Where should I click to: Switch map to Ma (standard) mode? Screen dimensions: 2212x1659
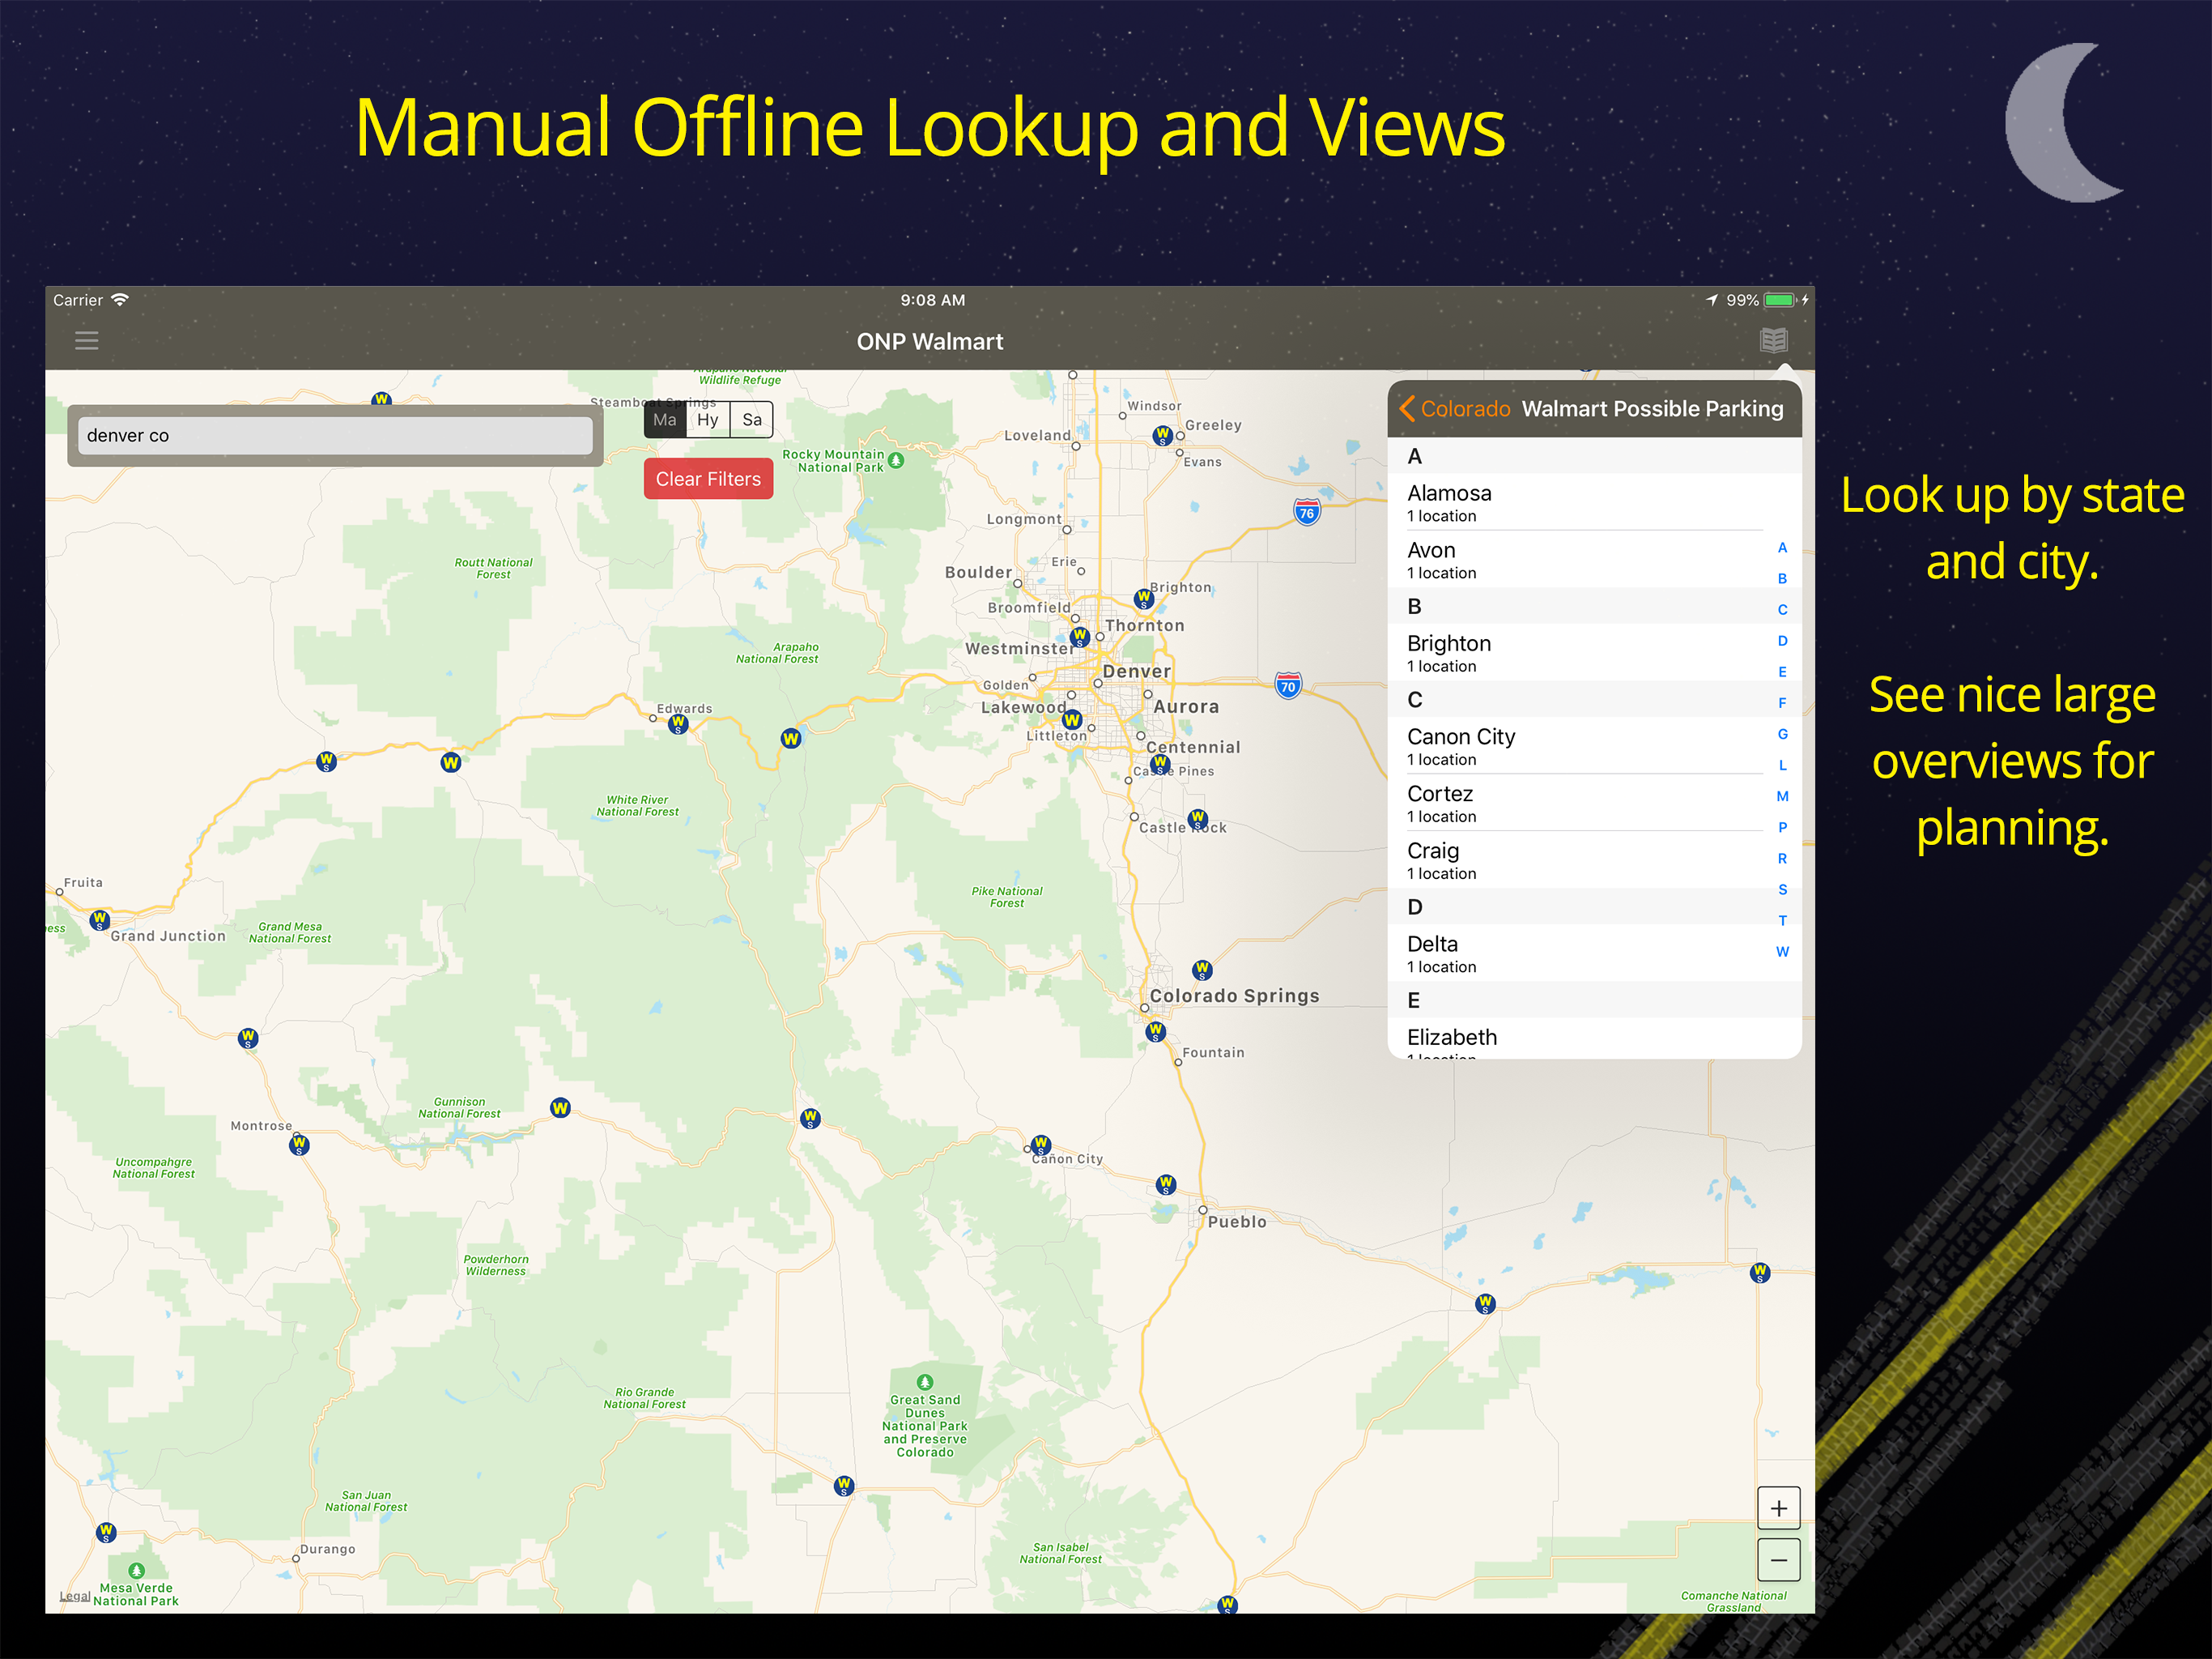pyautogui.click(x=665, y=420)
